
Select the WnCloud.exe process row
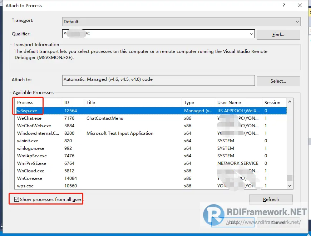coord(152,171)
